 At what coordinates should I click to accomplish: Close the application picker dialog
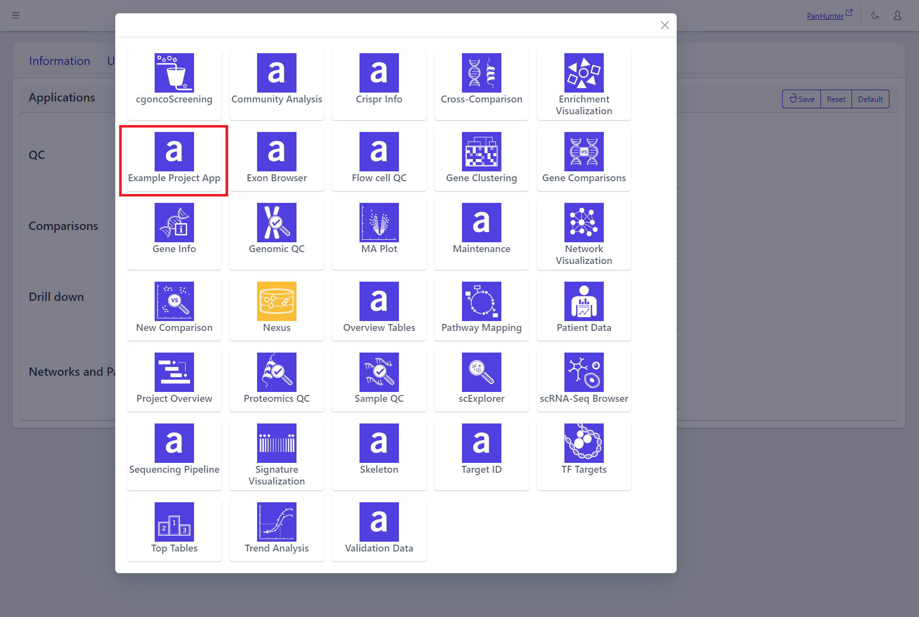[x=664, y=25]
